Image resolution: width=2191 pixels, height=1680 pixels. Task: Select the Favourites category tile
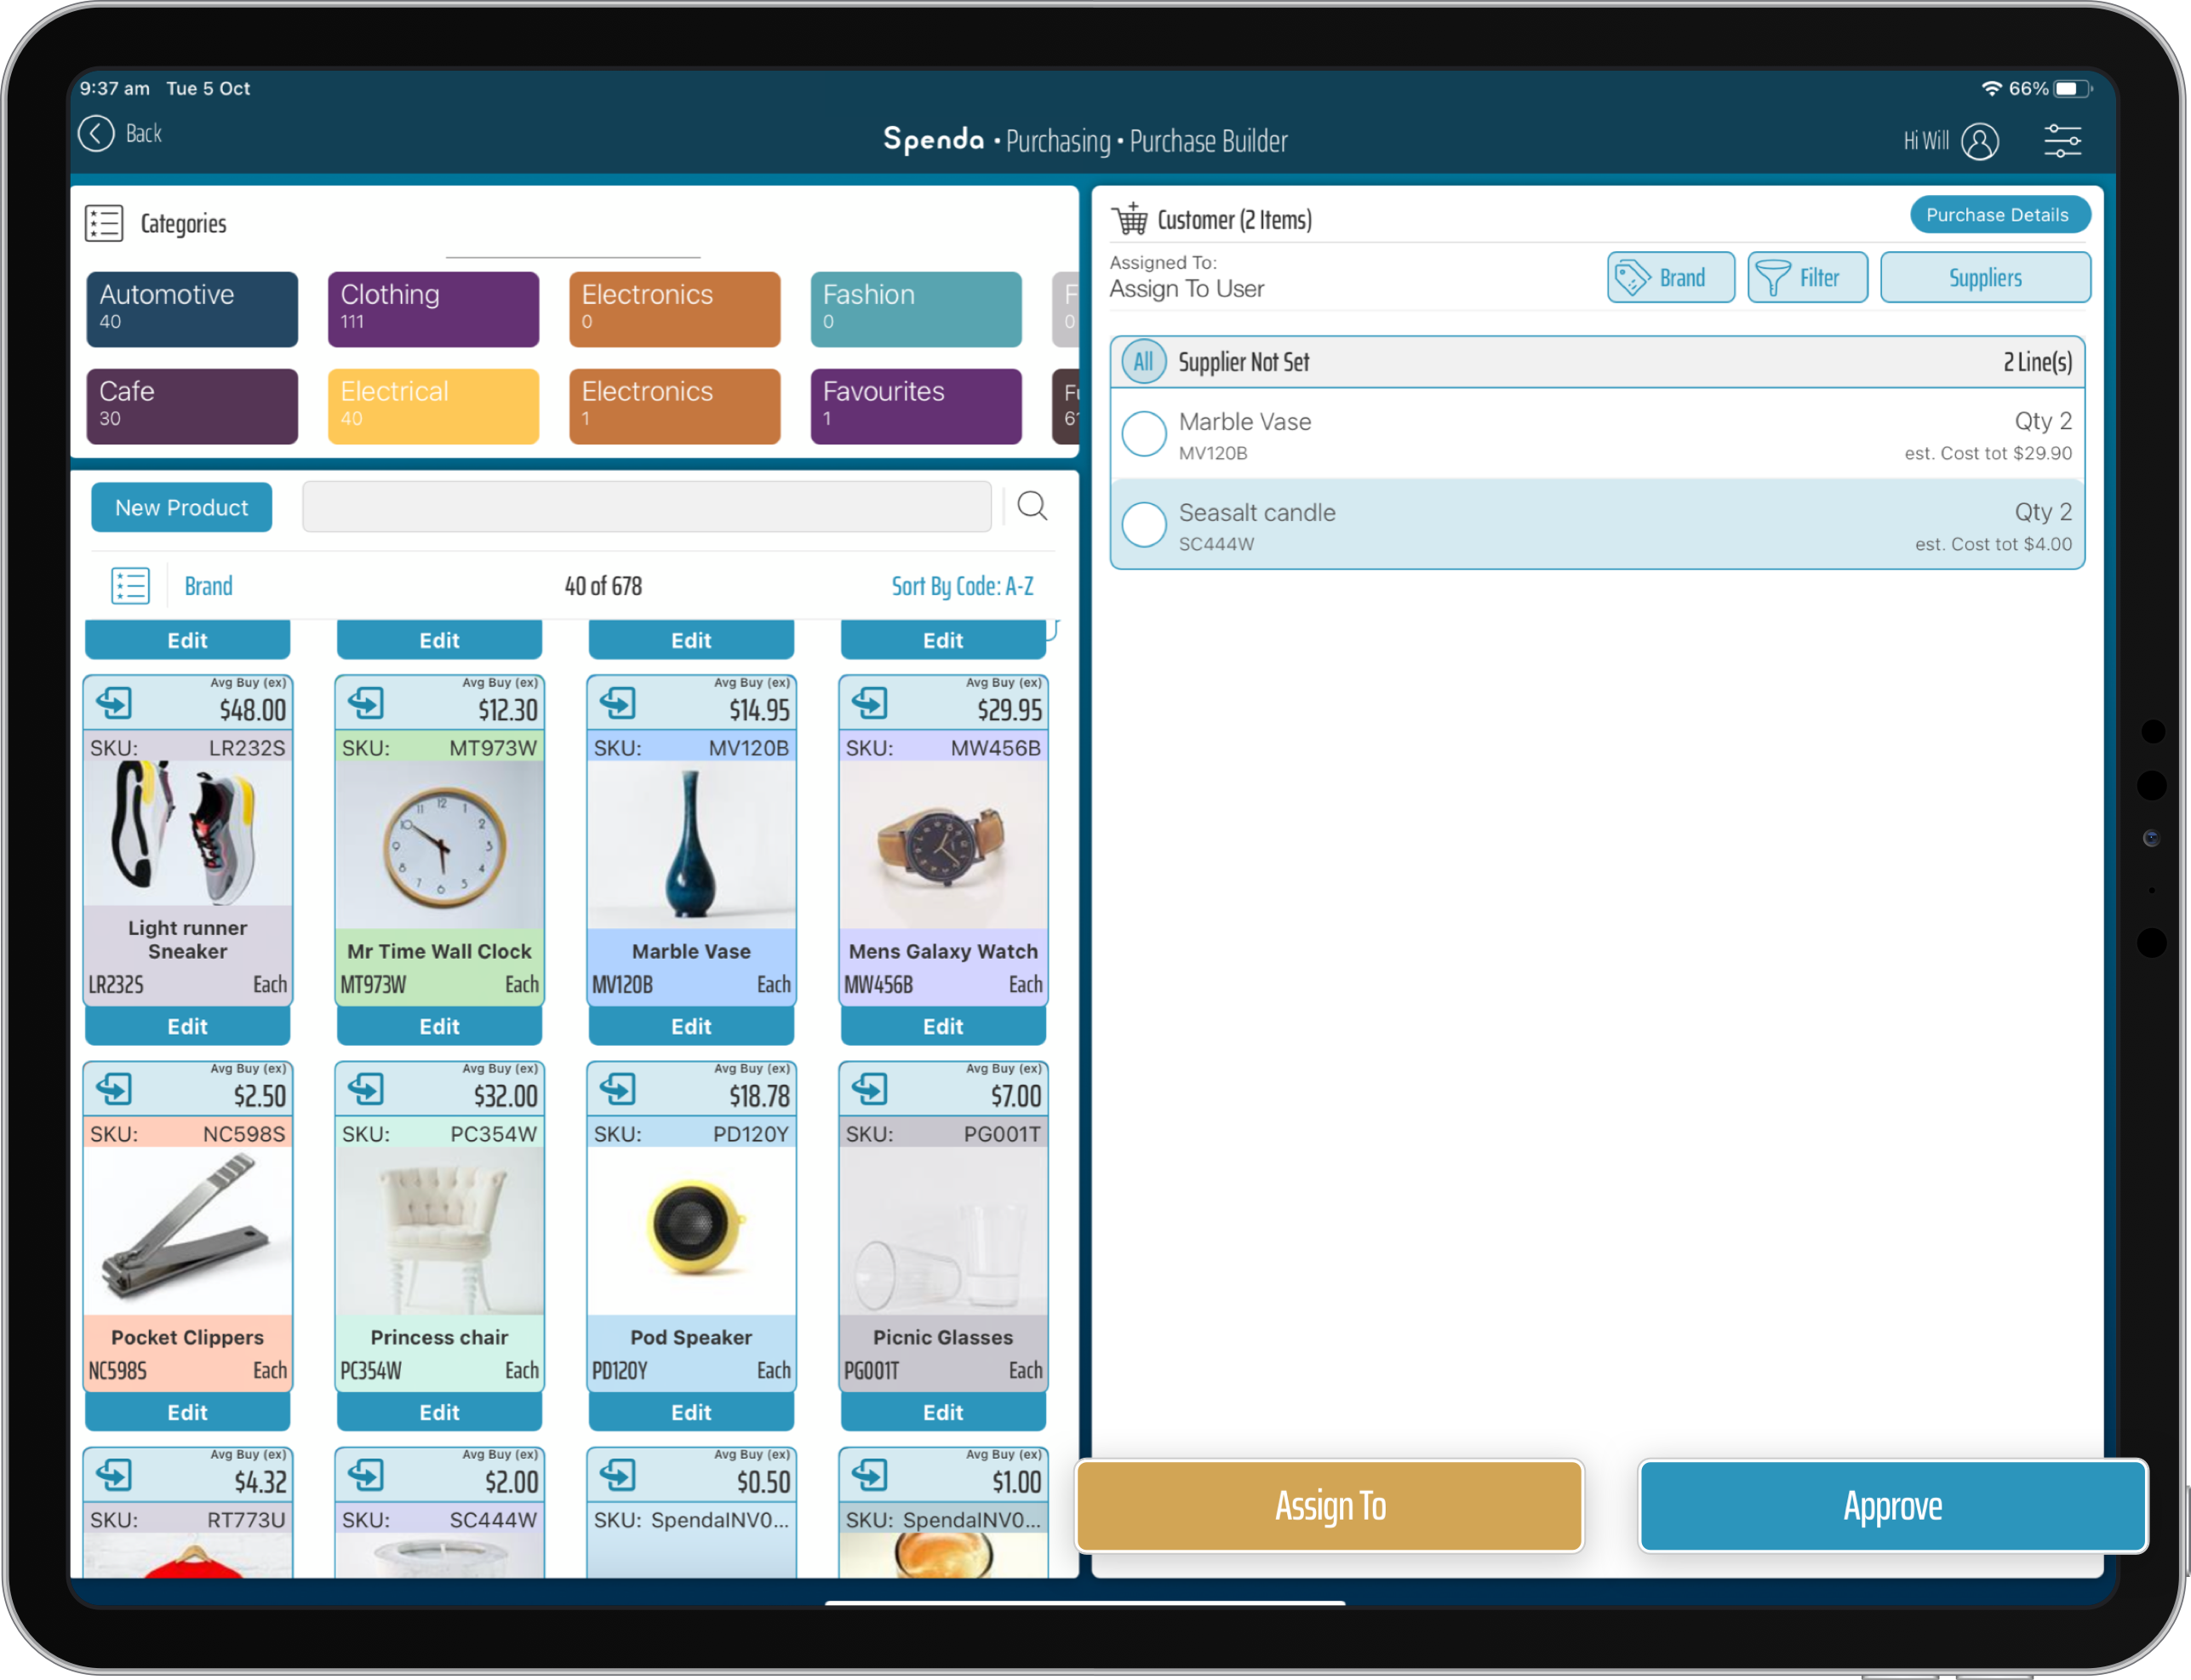point(916,406)
